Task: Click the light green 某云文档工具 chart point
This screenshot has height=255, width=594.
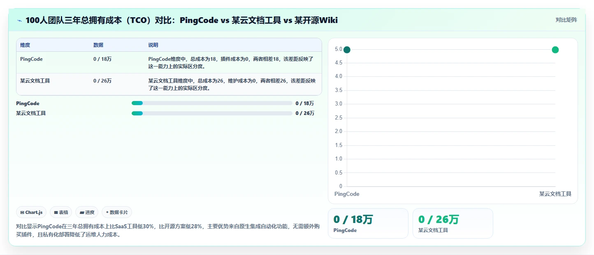Action: pyautogui.click(x=555, y=50)
